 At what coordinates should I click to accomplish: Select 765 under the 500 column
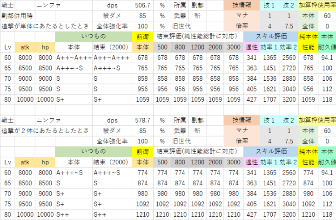pos(162,68)
